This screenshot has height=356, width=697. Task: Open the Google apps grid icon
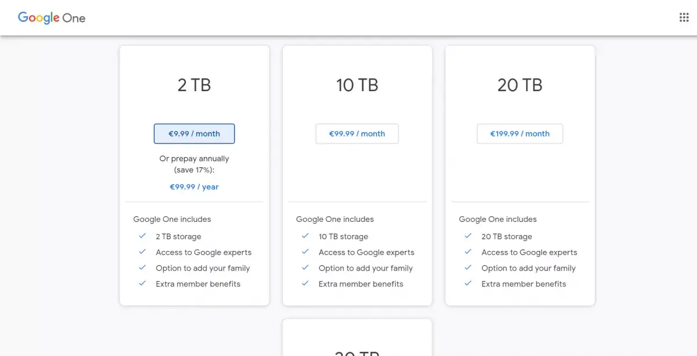pos(684,17)
